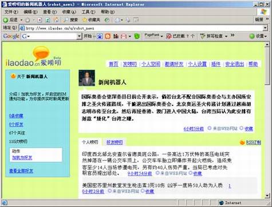Image resolution: width=272 pixels, height=207 pixels.
Task: Switch to the 好友唠叨 tab
Action: [115, 142]
